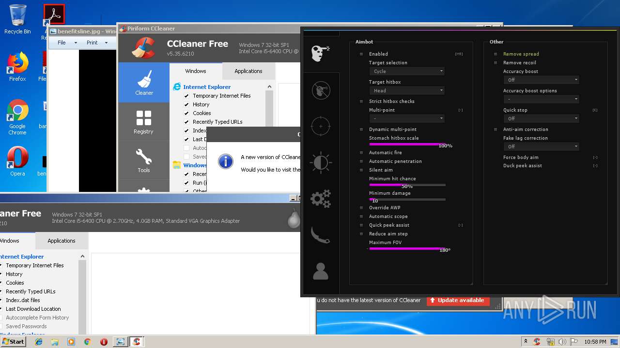The width and height of the screenshot is (620, 348).
Task: Click the volume speaker tray icon
Action: click(x=562, y=342)
